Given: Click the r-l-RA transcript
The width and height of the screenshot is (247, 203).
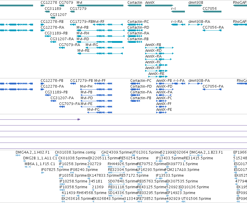Looking at the screenshot, I should click(x=178, y=25).
